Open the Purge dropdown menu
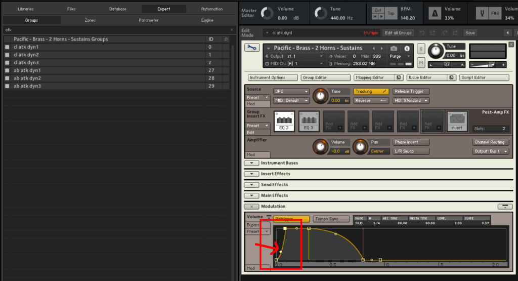Viewport: 518px width, 281px height. tap(399, 56)
